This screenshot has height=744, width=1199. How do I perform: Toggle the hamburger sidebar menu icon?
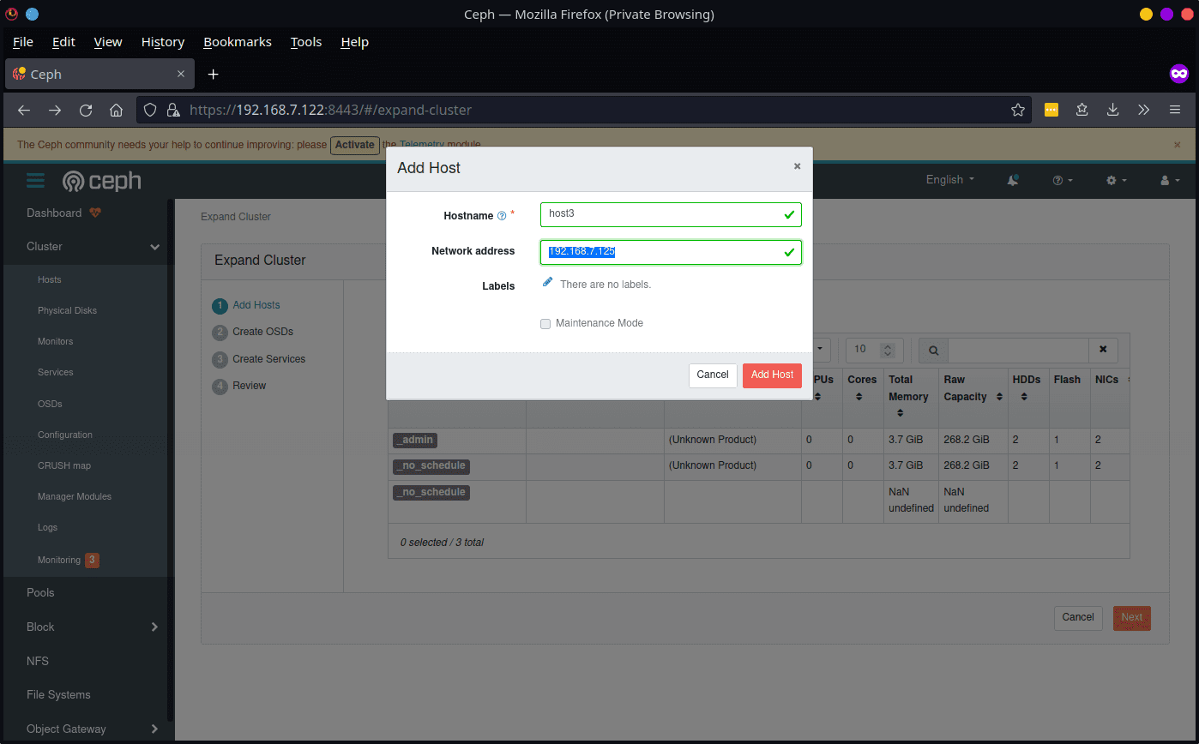35,180
